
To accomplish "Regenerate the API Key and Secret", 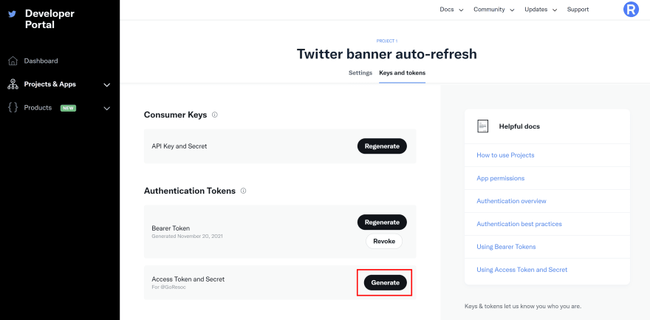I will coord(382,146).
